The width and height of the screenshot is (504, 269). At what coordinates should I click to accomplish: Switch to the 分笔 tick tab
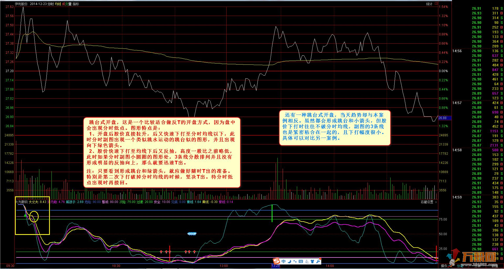(x=460, y=266)
